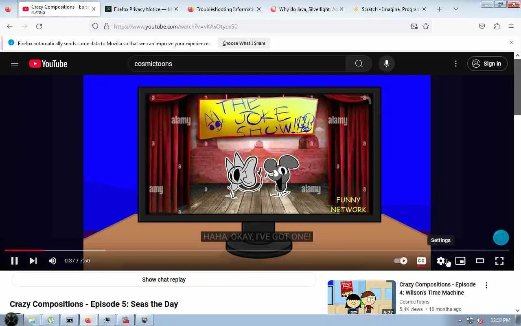This screenshot has width=521, height=326.
Task: Click the Sign in button
Action: (x=487, y=64)
